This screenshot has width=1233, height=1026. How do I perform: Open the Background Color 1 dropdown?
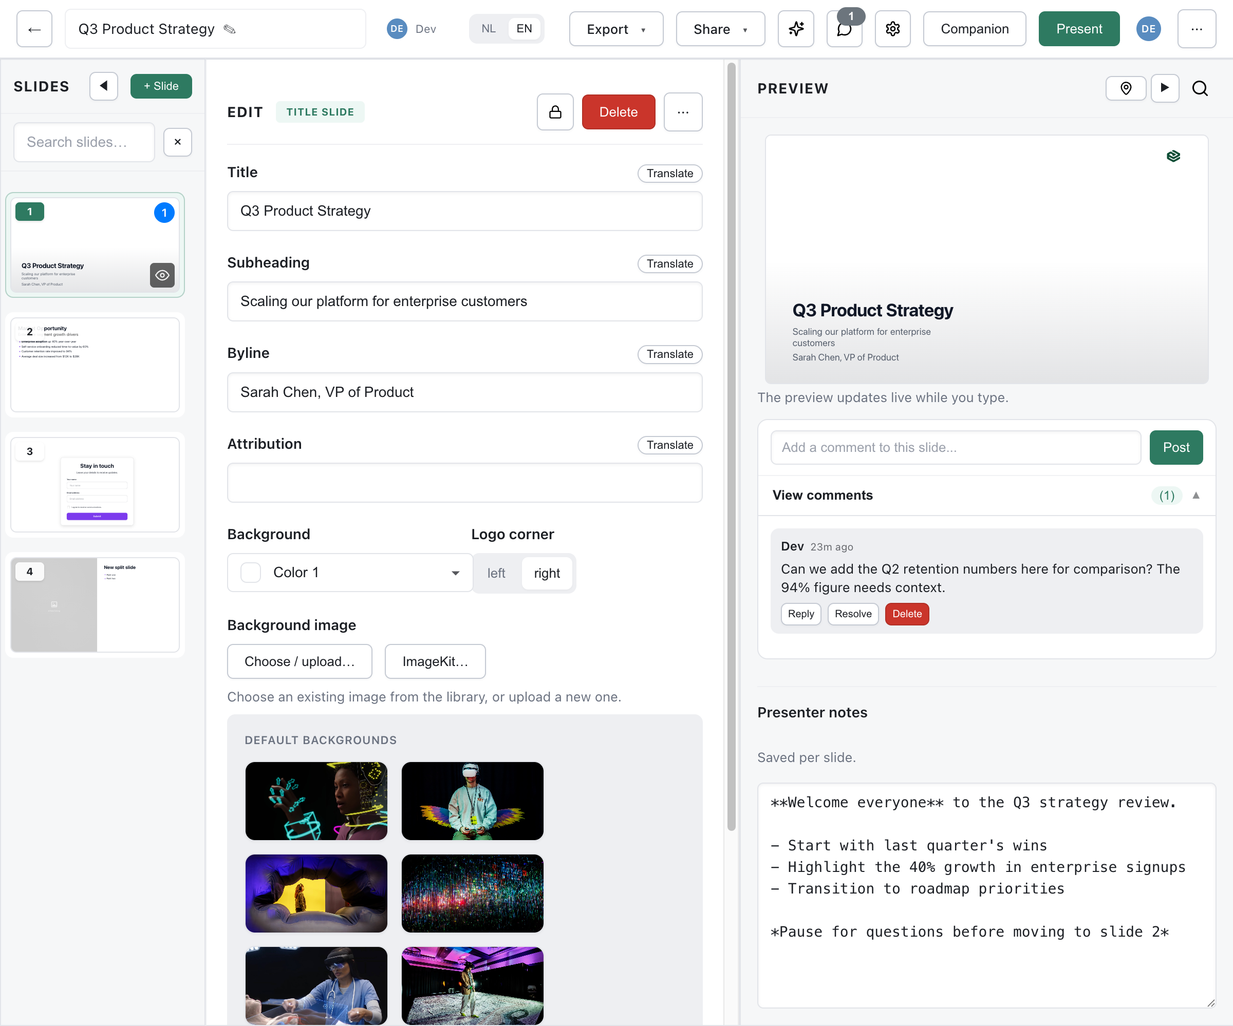point(350,572)
